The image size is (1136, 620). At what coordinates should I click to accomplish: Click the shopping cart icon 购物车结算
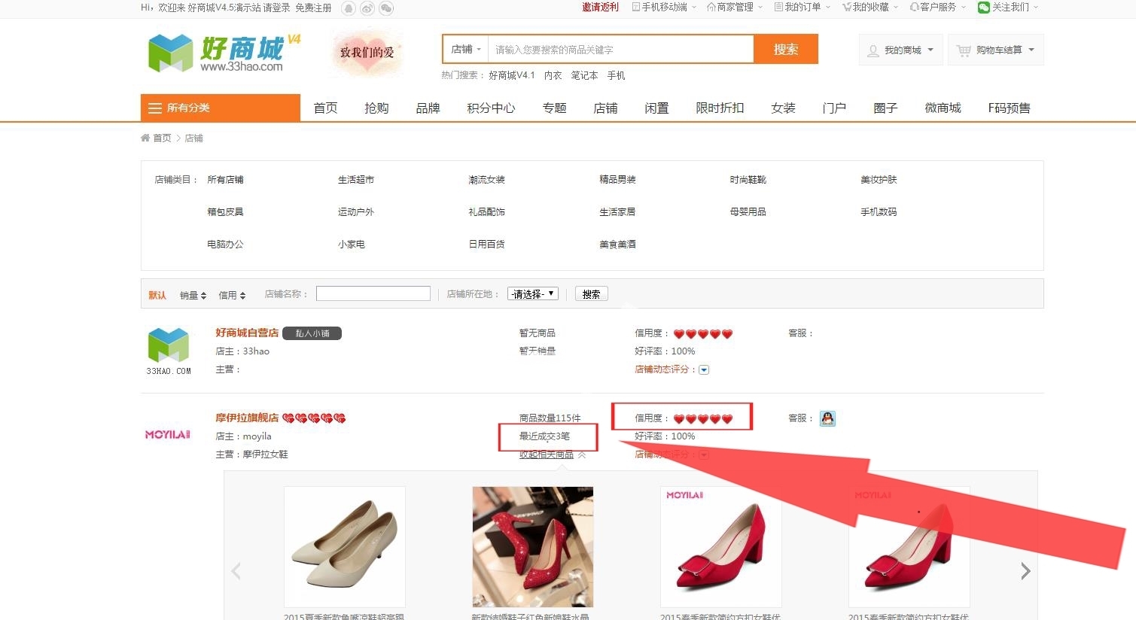click(964, 50)
